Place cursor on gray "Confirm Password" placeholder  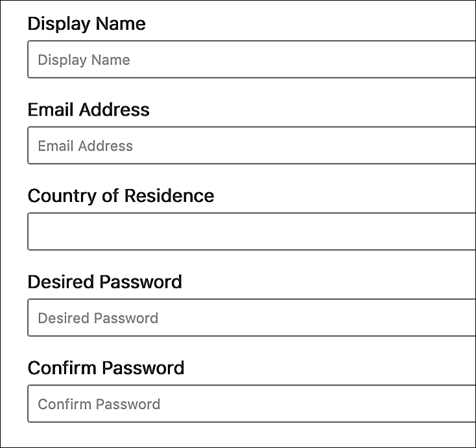click(99, 404)
